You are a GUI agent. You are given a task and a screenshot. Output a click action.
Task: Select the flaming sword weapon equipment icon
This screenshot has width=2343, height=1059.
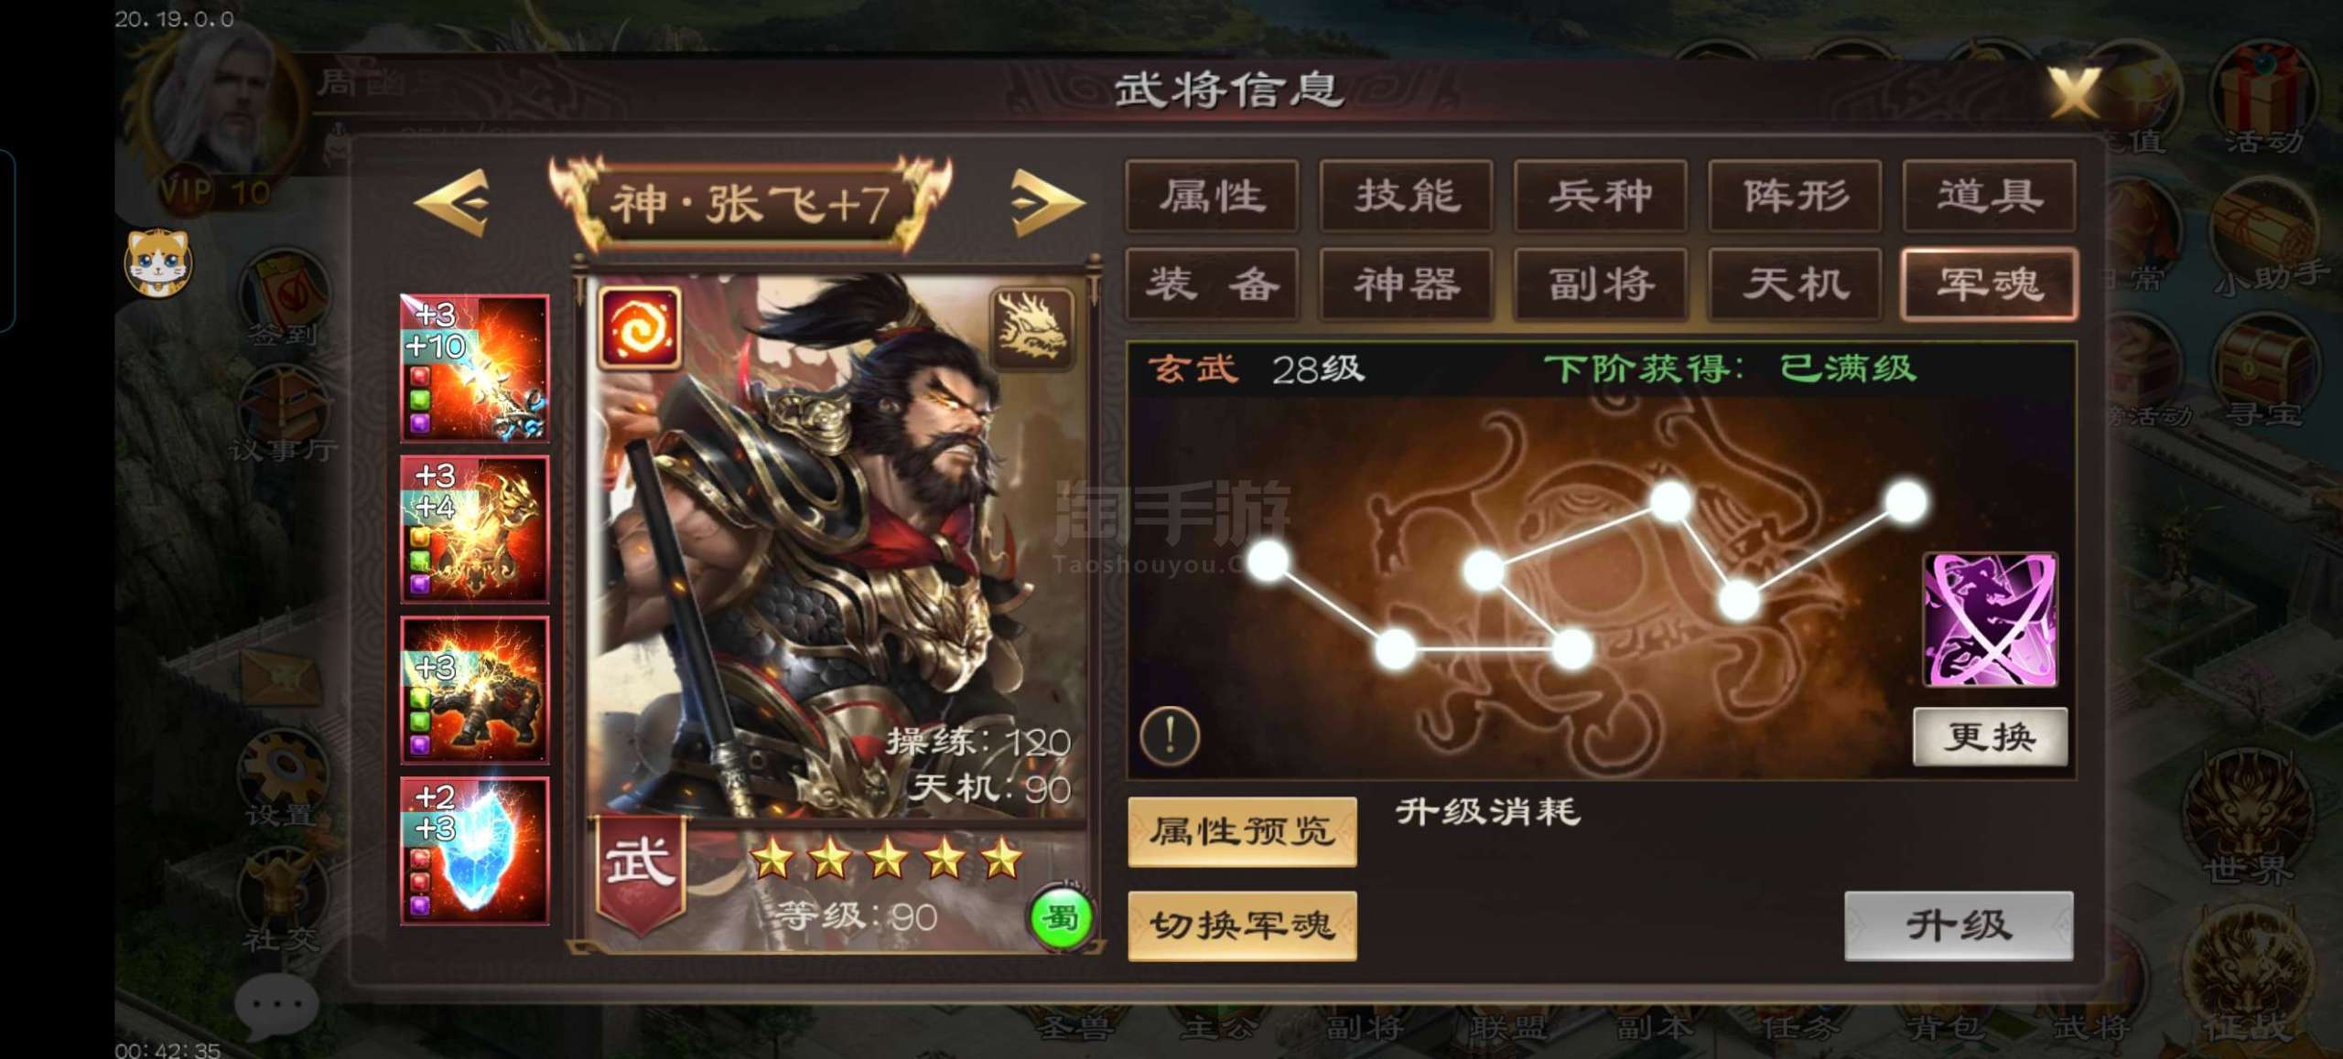(475, 368)
